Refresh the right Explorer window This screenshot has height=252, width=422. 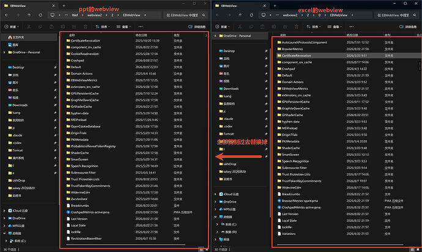[x=251, y=15]
